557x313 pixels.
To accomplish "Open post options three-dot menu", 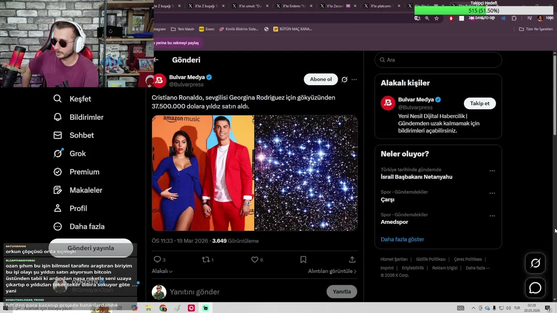I will point(354,80).
